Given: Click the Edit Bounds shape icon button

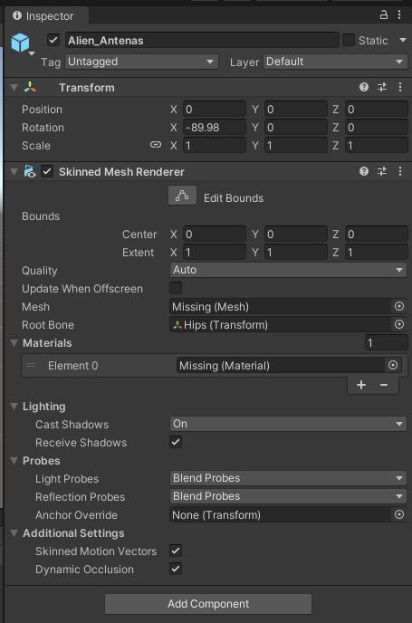Looking at the screenshot, I should pos(182,196).
